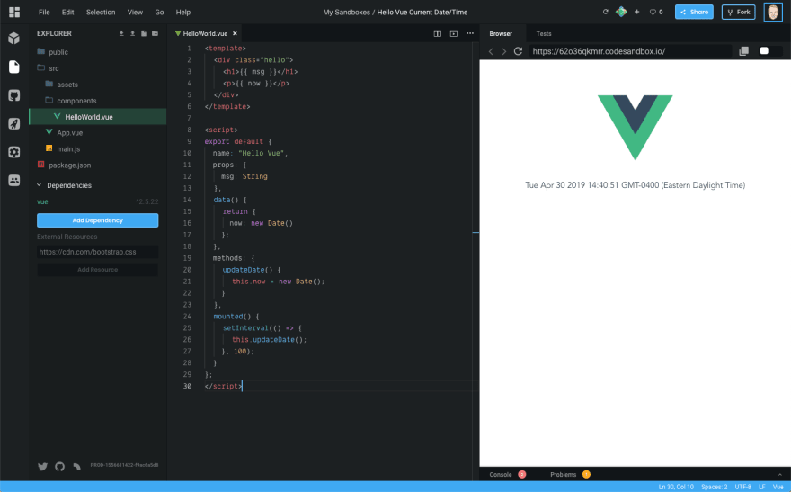Open the Edit menu

[67, 12]
